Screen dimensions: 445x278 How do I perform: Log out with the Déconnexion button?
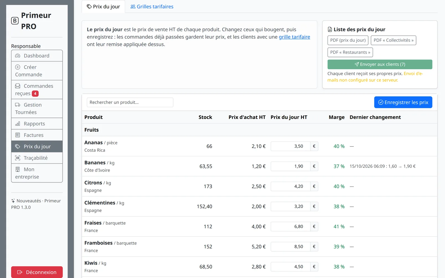(x=37, y=272)
